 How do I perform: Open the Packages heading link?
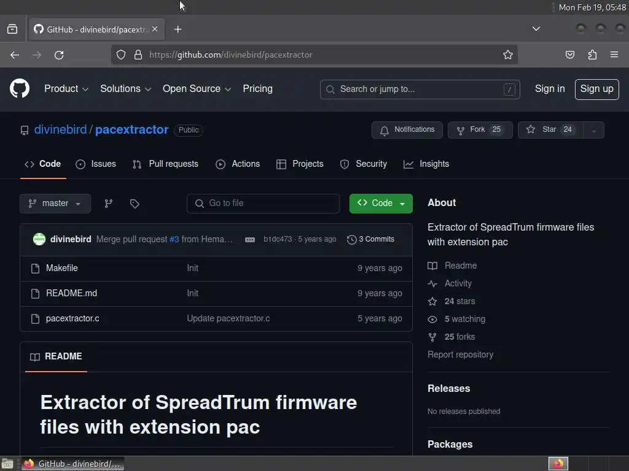tap(450, 445)
